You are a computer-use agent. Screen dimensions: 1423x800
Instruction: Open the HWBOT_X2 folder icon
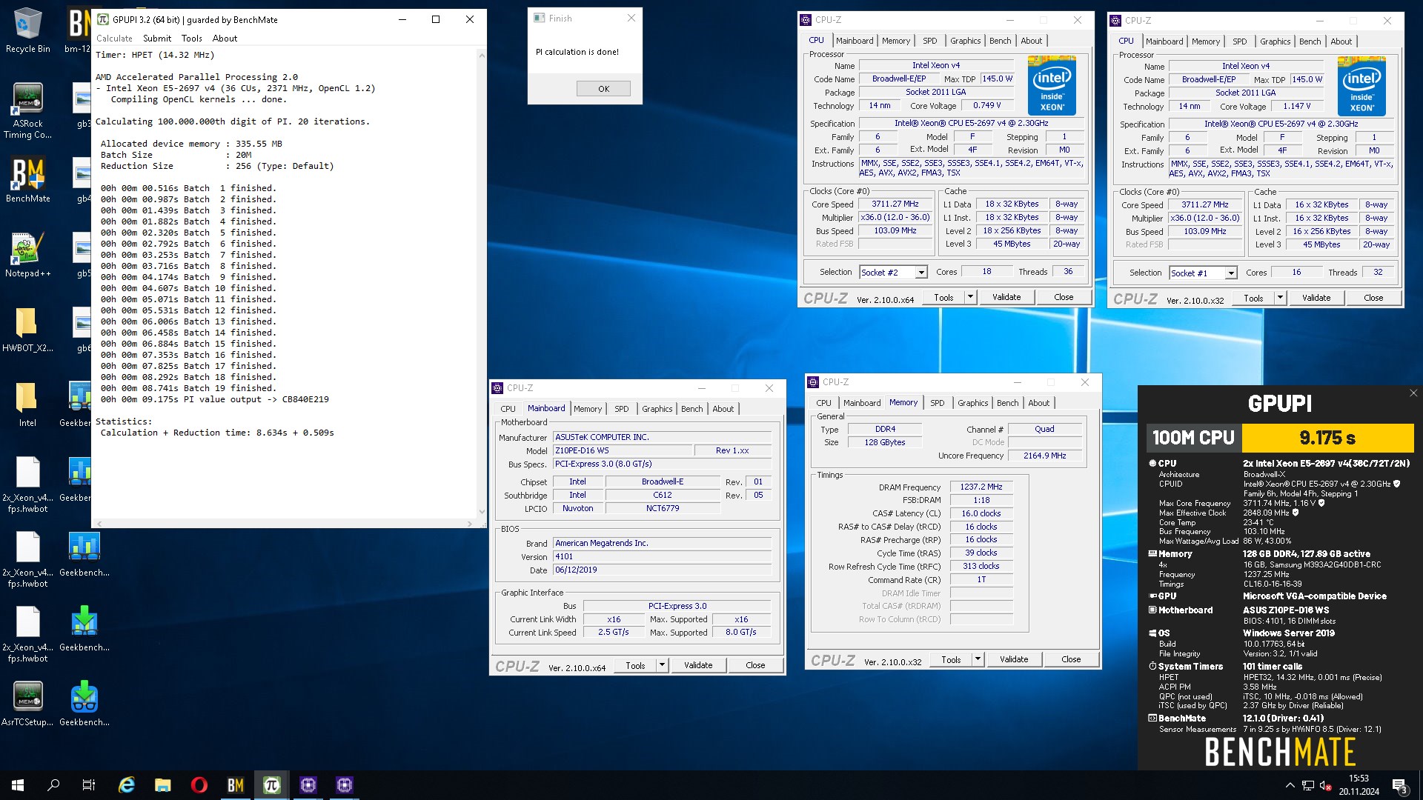(x=27, y=330)
